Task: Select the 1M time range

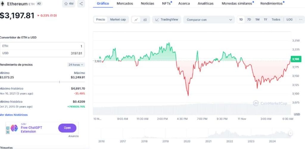Action: point(257,19)
